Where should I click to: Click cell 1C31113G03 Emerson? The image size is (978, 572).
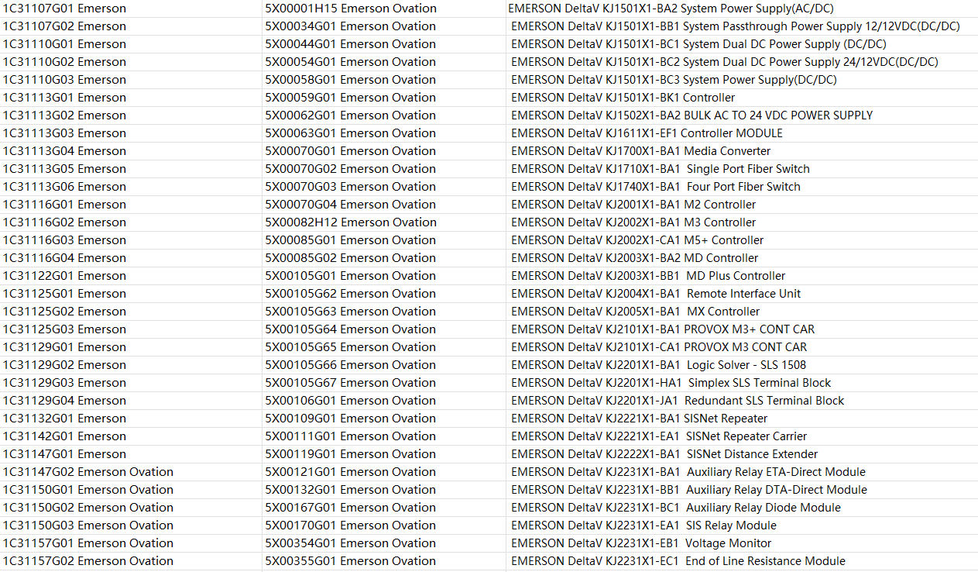tap(64, 133)
